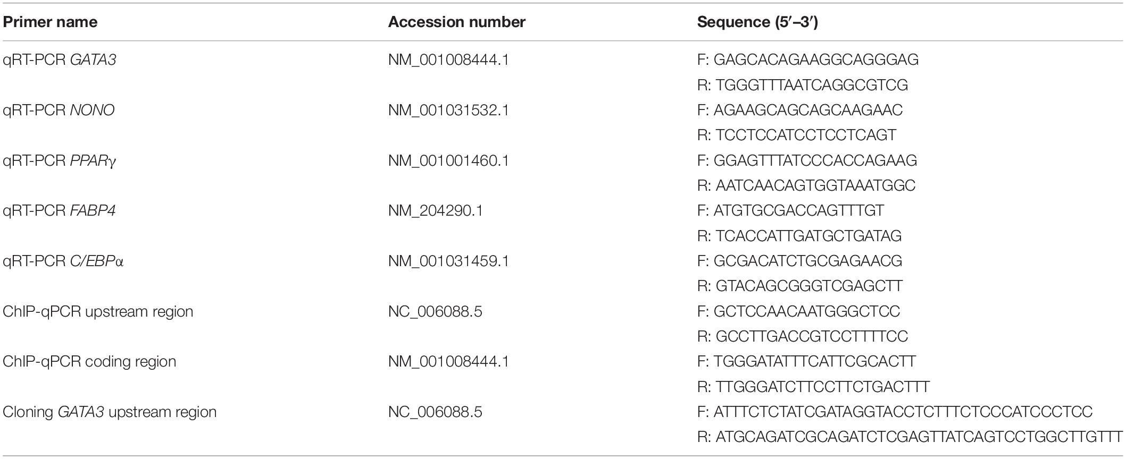
Task: Click accession NM_001031532.1 for NONO
Action: point(448,110)
